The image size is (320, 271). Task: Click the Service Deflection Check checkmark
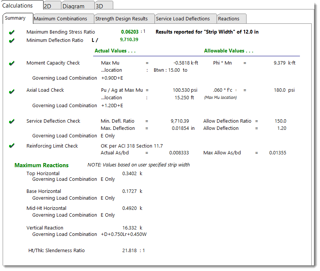tap(12, 122)
